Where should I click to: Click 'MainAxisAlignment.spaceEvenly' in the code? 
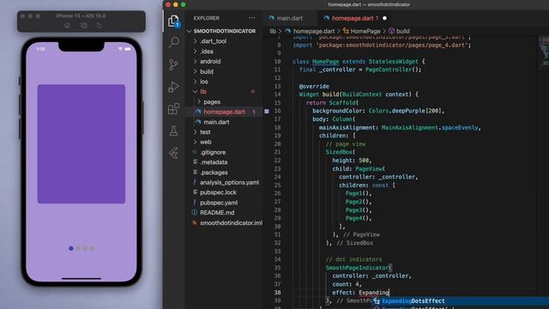click(x=430, y=128)
